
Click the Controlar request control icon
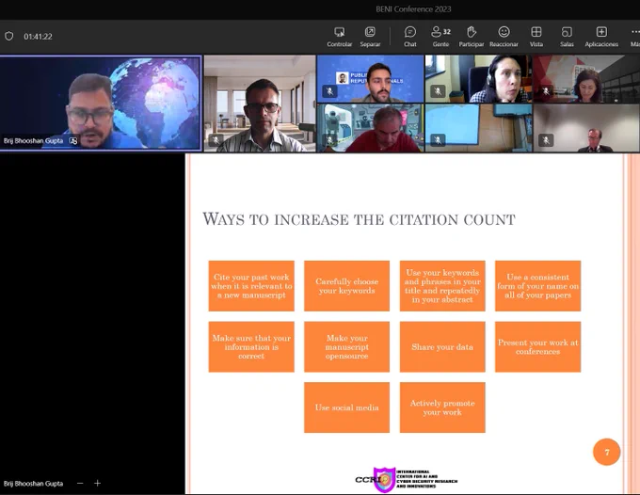click(339, 37)
